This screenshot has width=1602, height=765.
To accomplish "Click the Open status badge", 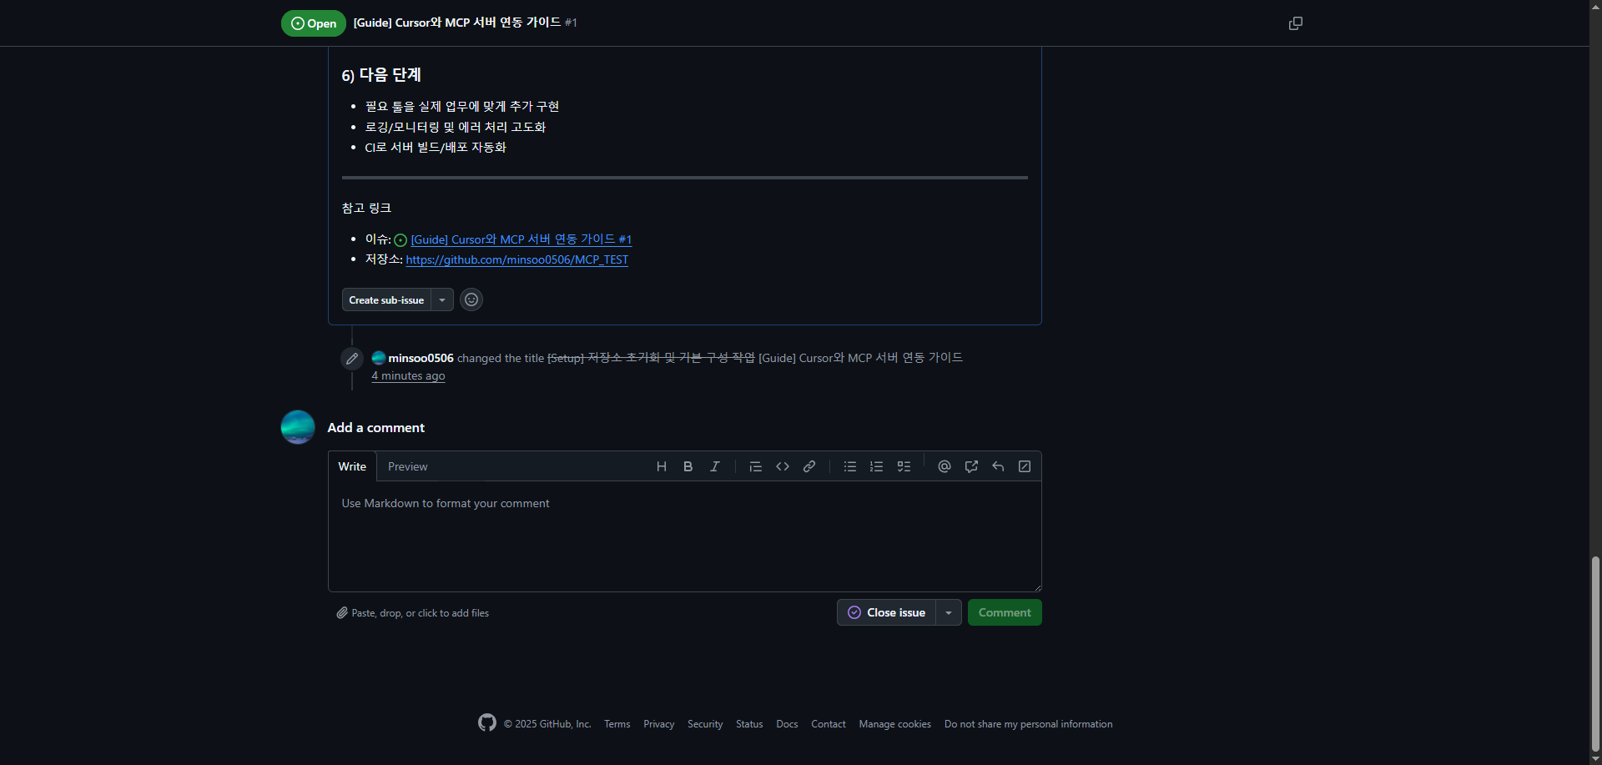I will pos(314,23).
